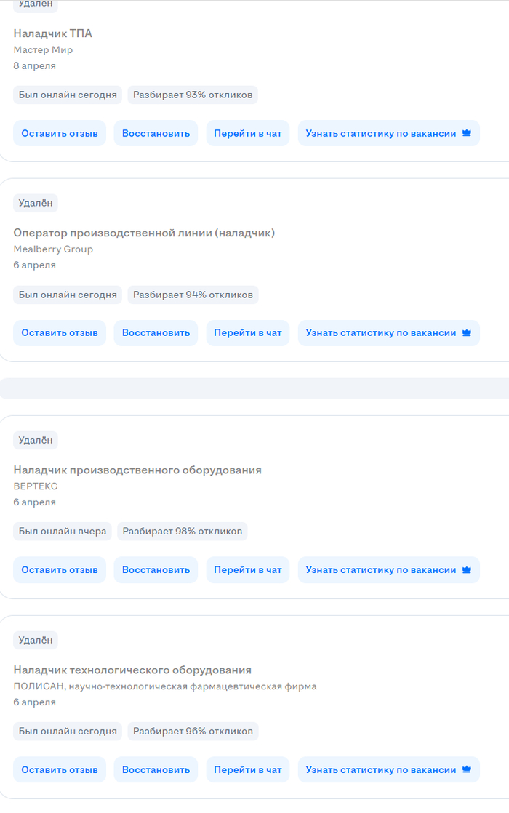Leave review for ВЕРТЕКС vacancy

[60, 570]
